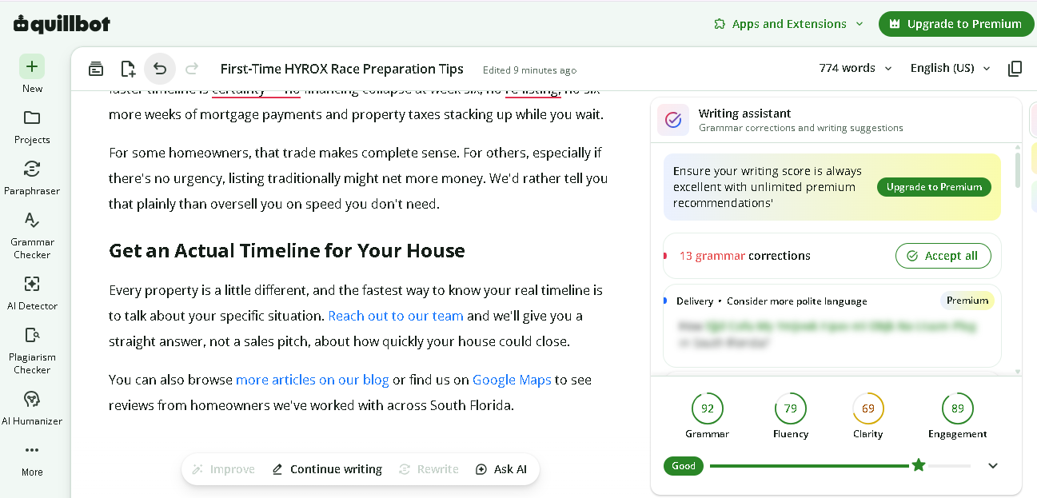This screenshot has height=498, width=1037.
Task: Open the Plagiarism Checker tool
Action: tap(32, 350)
